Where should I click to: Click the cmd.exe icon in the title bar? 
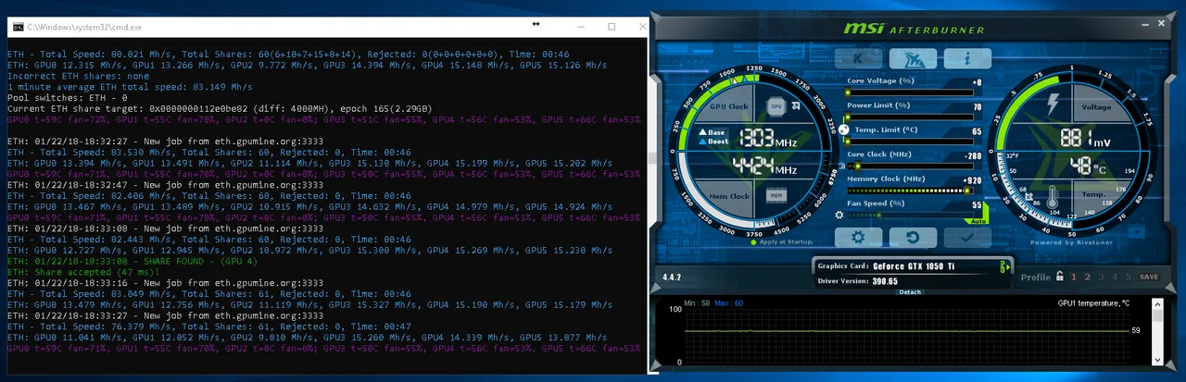pyautogui.click(x=18, y=29)
